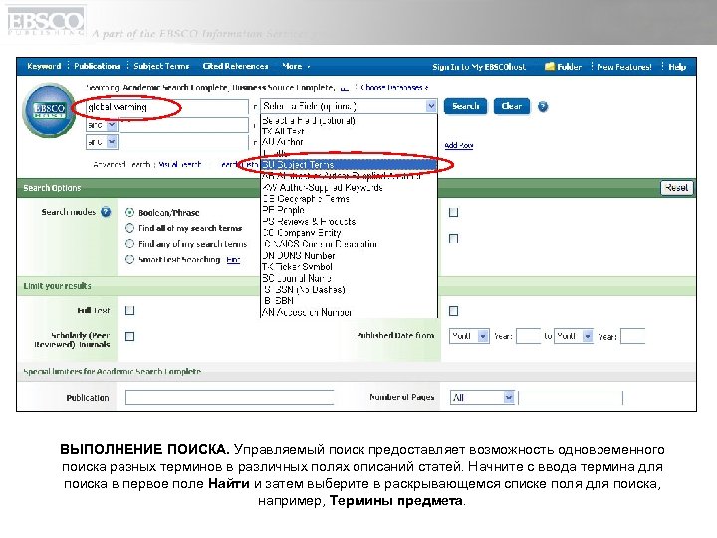Enable Scholarly (Peer Reviewed) Journals checkbox

tap(129, 337)
